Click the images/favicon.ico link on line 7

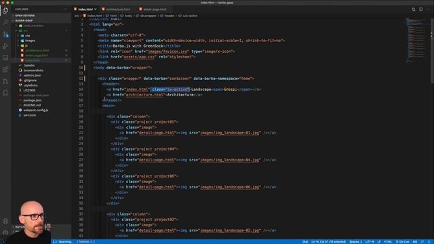(167, 52)
